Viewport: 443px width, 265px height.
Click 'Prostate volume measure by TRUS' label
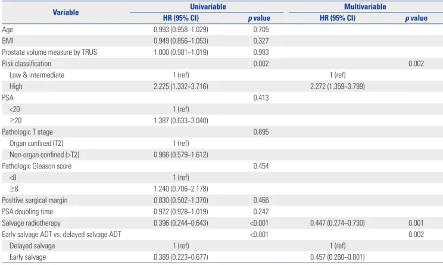click(x=49, y=52)
